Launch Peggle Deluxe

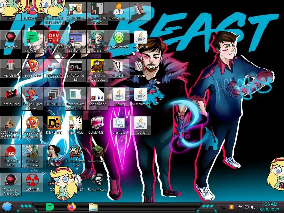tap(32, 68)
